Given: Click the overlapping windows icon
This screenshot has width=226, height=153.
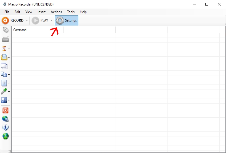Looking at the screenshot, I should [x=4, y=66].
